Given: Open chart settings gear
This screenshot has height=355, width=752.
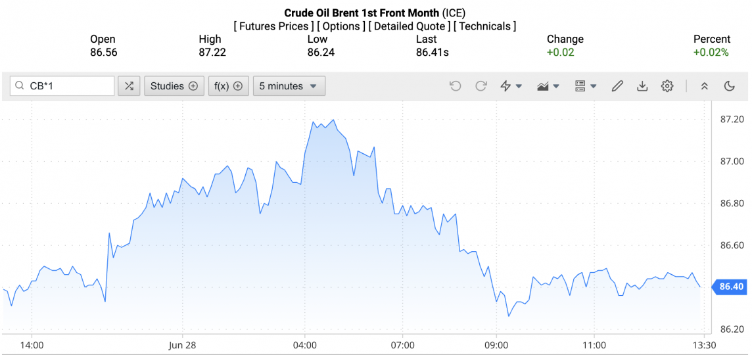Looking at the screenshot, I should point(667,86).
